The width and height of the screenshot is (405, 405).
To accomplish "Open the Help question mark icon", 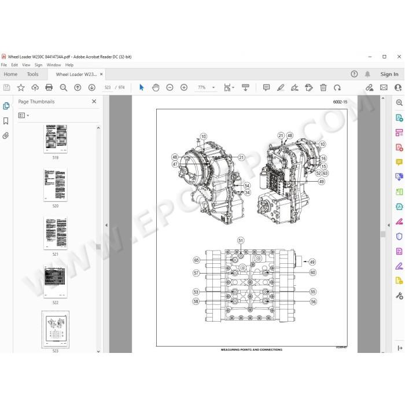I will point(354,74).
